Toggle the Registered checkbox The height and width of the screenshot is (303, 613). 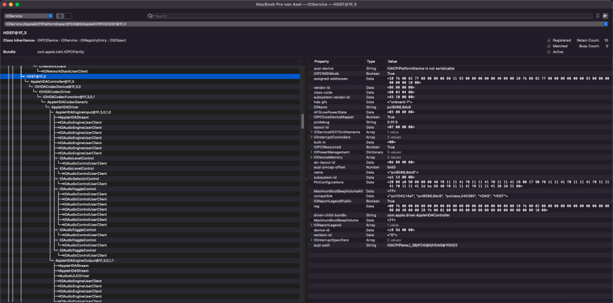point(549,40)
